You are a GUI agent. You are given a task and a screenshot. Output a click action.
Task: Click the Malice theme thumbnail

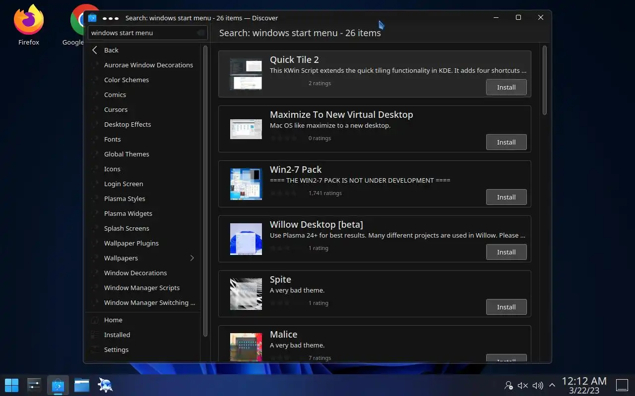click(246, 347)
